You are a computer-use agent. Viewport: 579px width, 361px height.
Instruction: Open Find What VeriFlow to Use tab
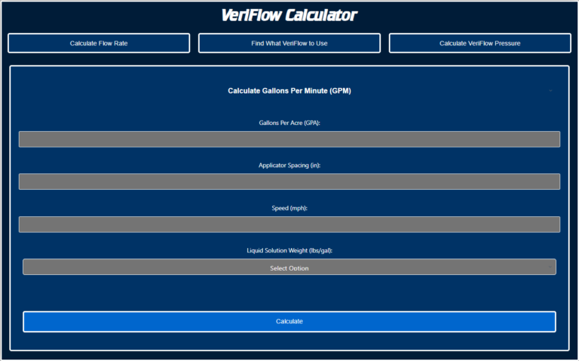click(289, 43)
